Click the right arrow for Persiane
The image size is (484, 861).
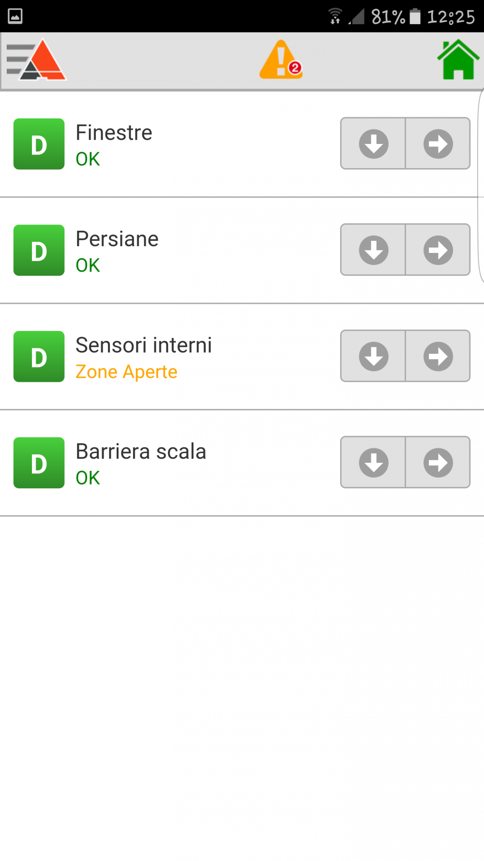[x=438, y=250]
